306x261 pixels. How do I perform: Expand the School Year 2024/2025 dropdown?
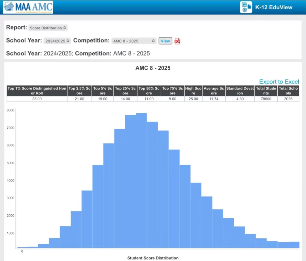pyautogui.click(x=57, y=41)
